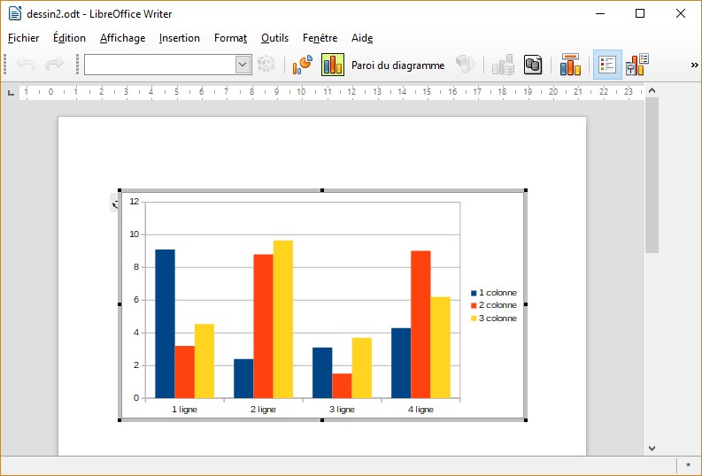The height and width of the screenshot is (476, 702).
Task: Expand the chart element selector dropdown
Action: 243,65
